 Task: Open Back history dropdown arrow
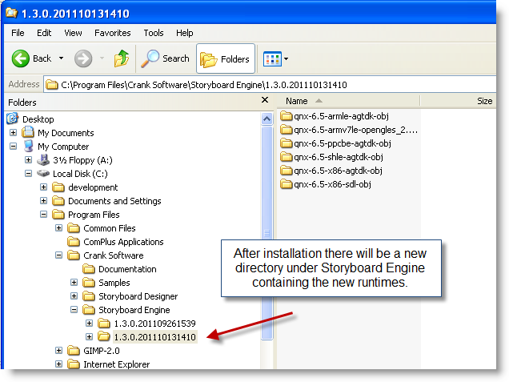pyautogui.click(x=61, y=58)
